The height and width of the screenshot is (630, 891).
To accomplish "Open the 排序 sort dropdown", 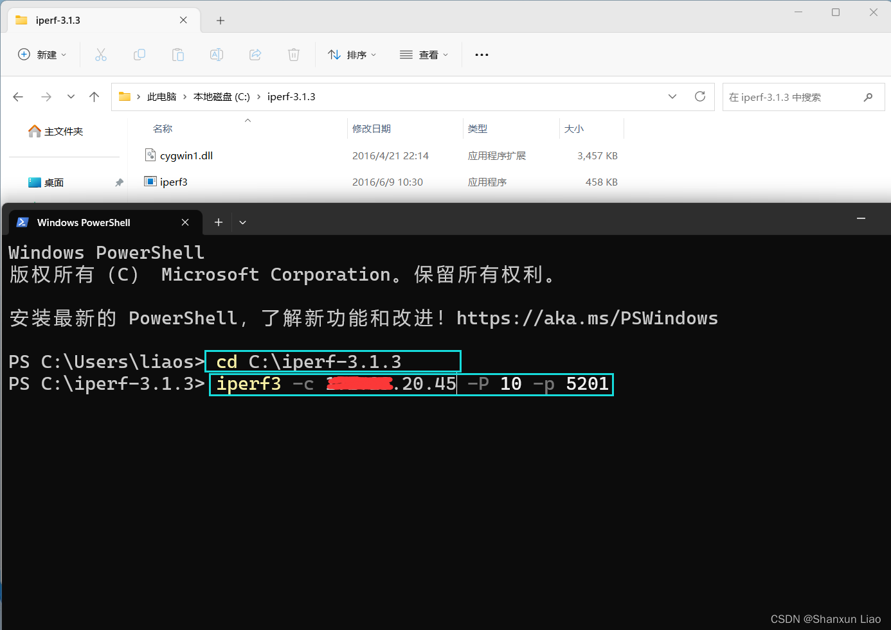I will [352, 55].
